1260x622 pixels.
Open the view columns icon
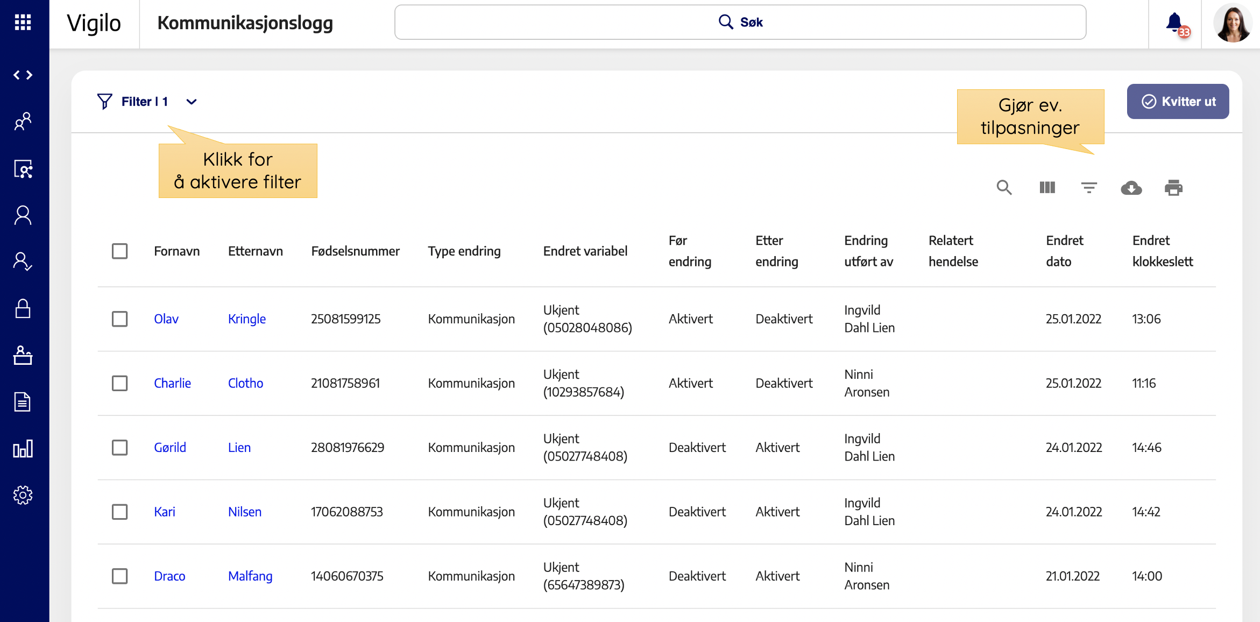coord(1047,188)
